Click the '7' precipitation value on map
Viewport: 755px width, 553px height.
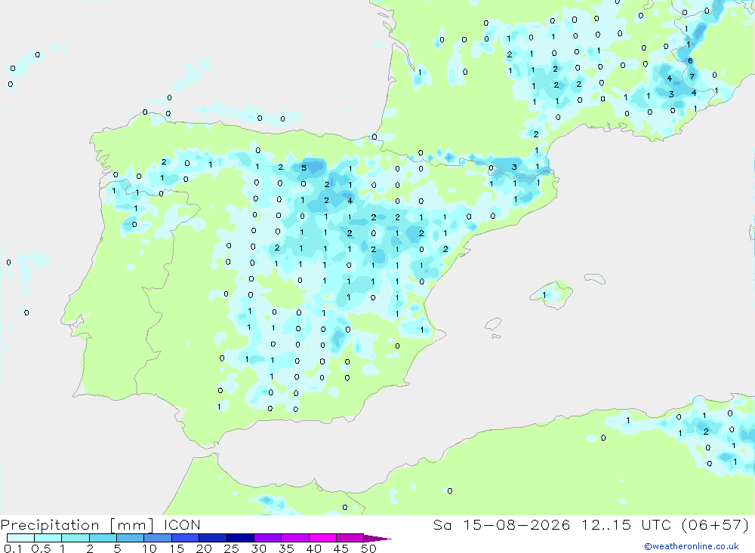(x=692, y=76)
